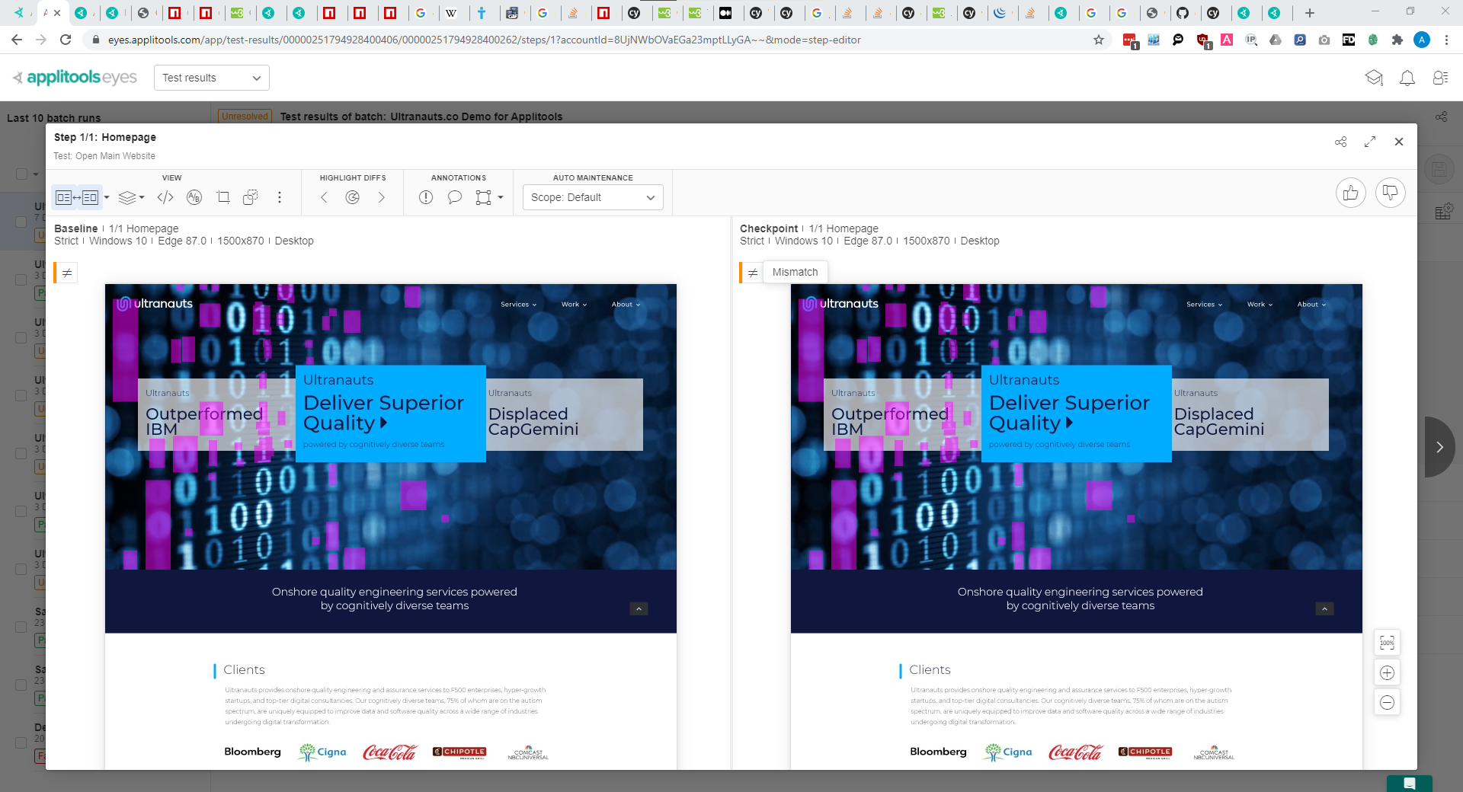Open a new browser tab
Viewport: 1463px width, 792px height.
click(1310, 13)
